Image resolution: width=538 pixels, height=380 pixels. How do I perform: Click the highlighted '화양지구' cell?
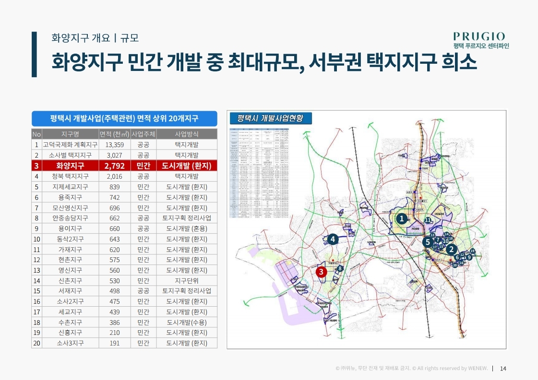tap(71, 166)
